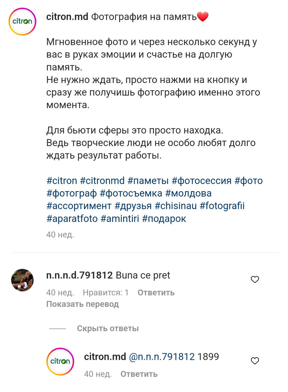The image size is (288, 392).
Task: Open the #citronmd hashtag
Action: (102, 181)
